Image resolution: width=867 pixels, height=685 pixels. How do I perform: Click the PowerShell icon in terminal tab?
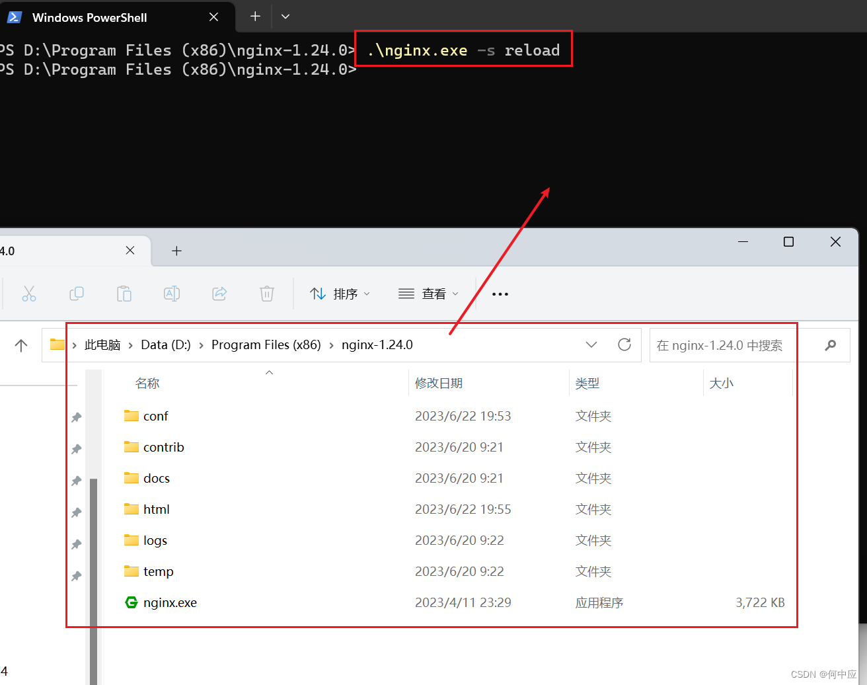click(15, 17)
